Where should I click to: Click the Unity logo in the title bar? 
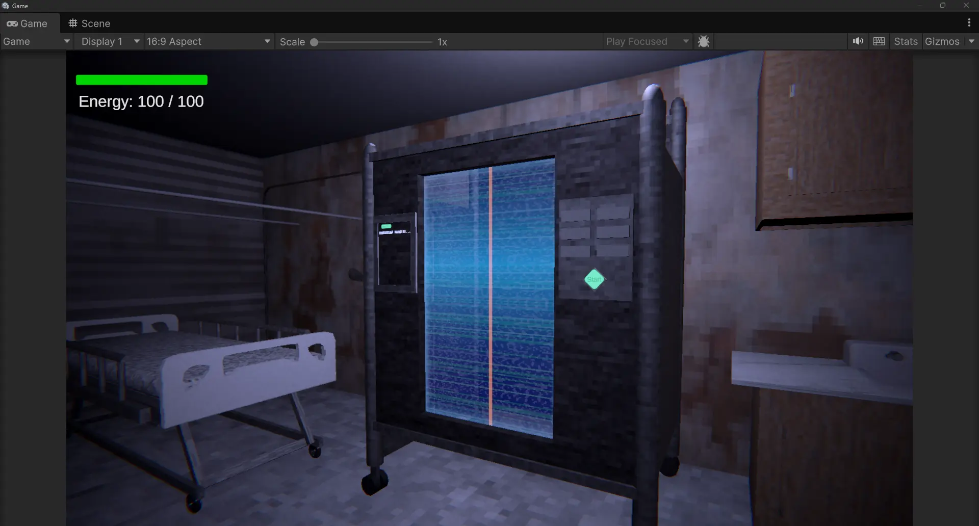click(x=5, y=6)
